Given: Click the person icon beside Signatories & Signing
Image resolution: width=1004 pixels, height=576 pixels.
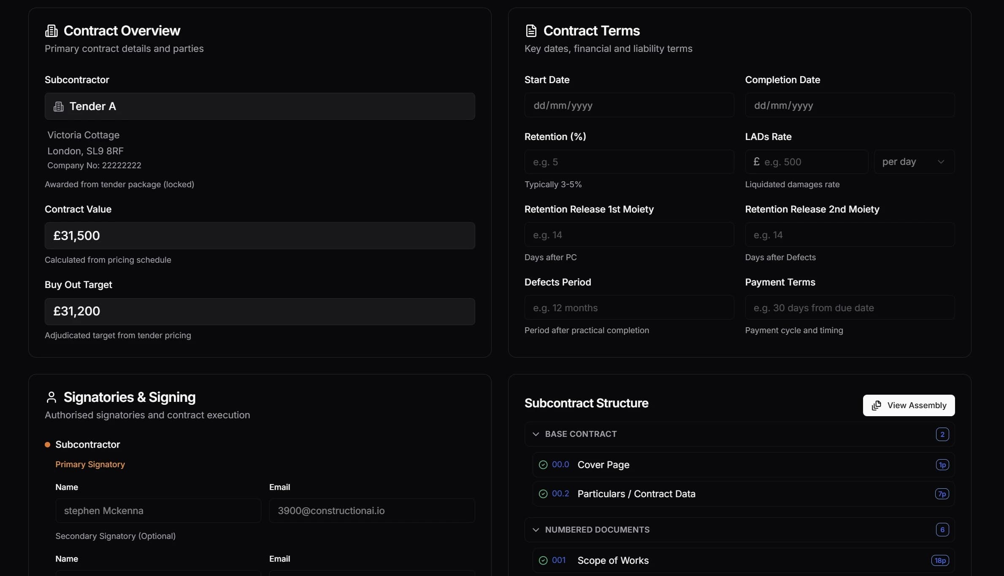Looking at the screenshot, I should click(52, 397).
